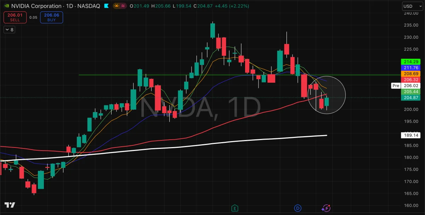This screenshot has width=425, height=215.
Task: Click the 205.44 green price label
Action: 411,92
